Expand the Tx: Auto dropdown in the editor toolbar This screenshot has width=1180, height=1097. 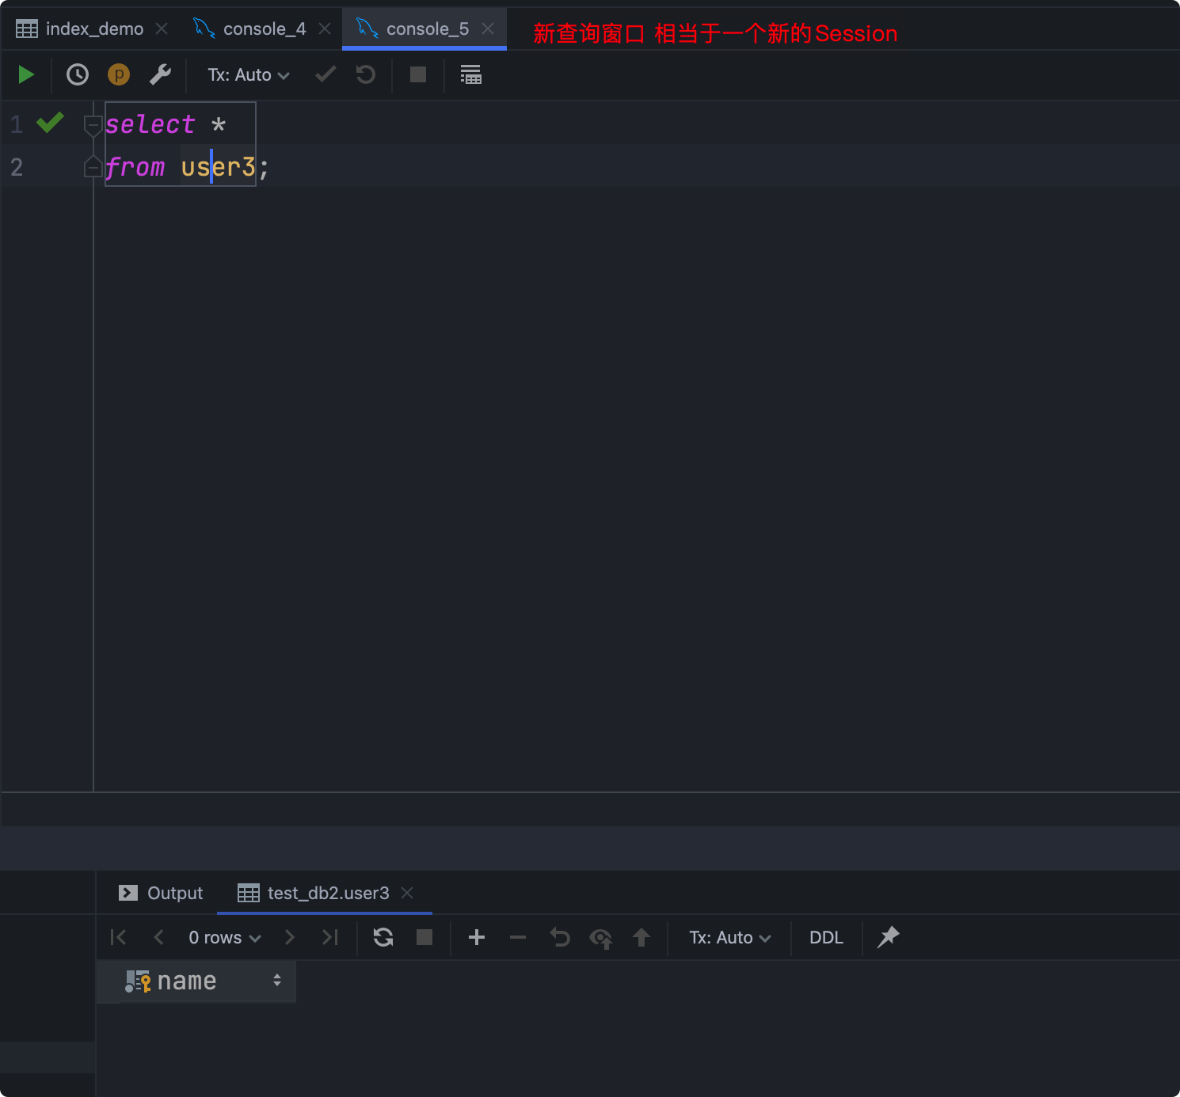[249, 74]
